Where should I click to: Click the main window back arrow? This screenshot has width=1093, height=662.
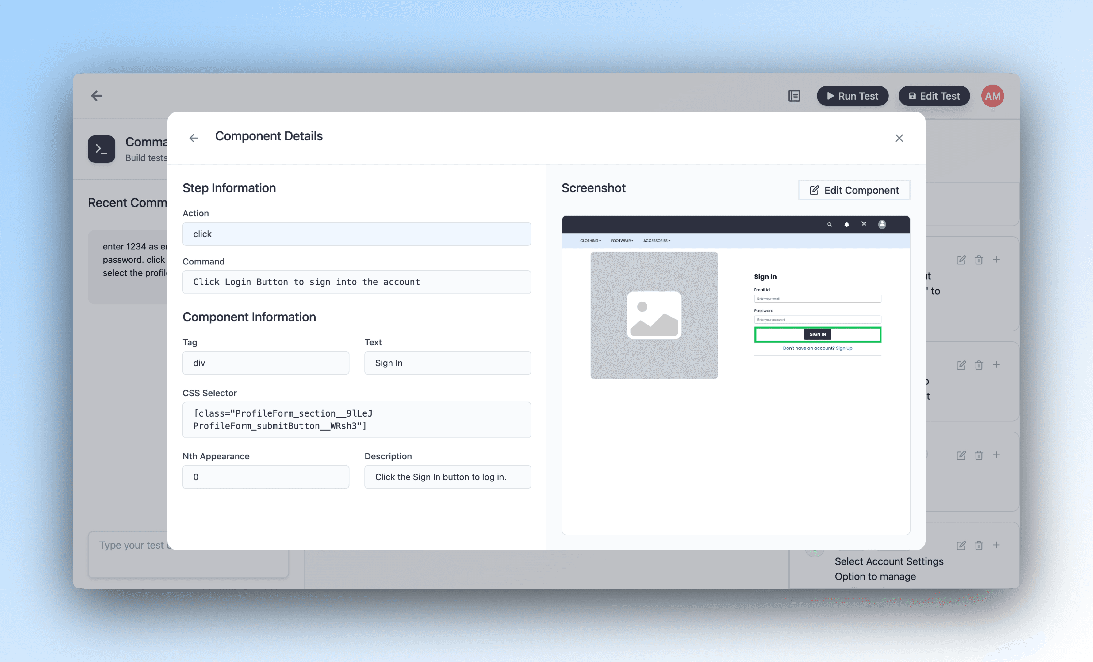click(x=96, y=96)
